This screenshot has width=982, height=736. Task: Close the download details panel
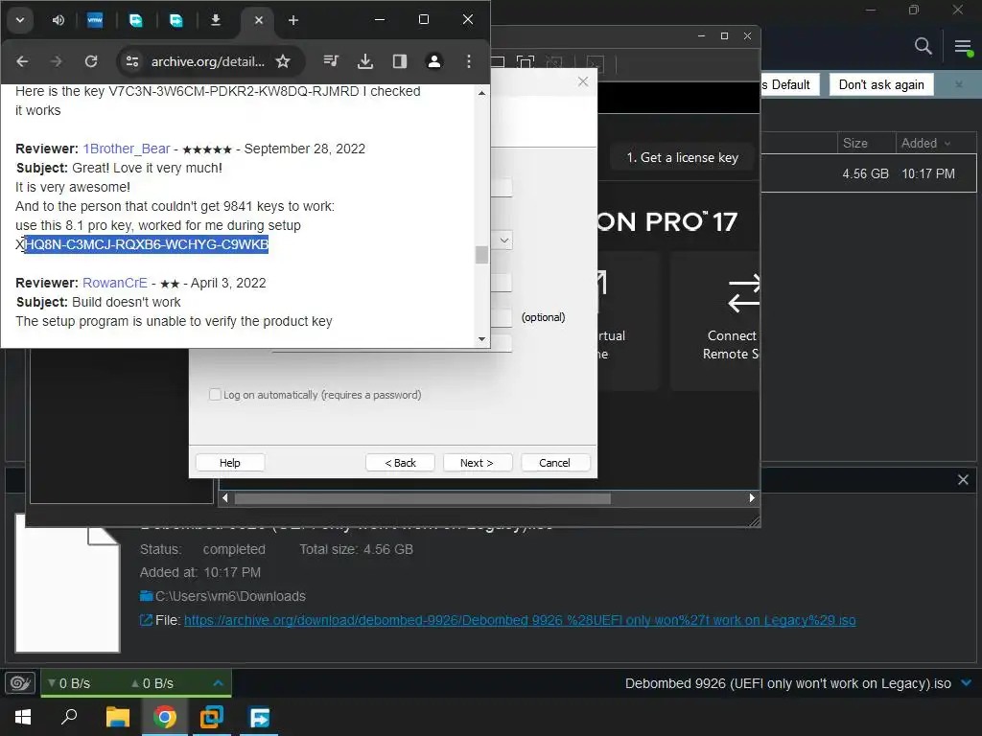963,480
